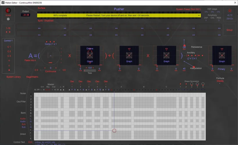Select the Control 1 header

[x=8, y=41]
